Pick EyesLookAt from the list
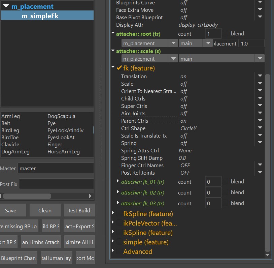This screenshot has height=268, width=274. (x=61, y=138)
